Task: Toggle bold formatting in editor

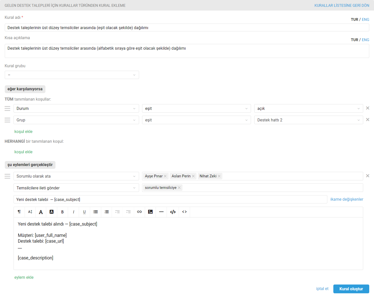Action: (x=63, y=212)
